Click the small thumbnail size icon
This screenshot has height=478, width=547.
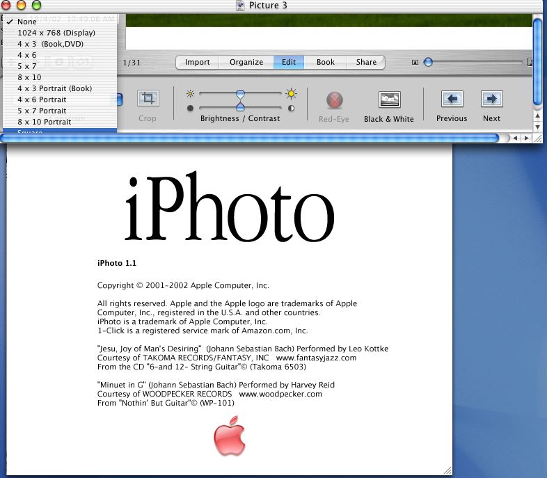[x=415, y=63]
